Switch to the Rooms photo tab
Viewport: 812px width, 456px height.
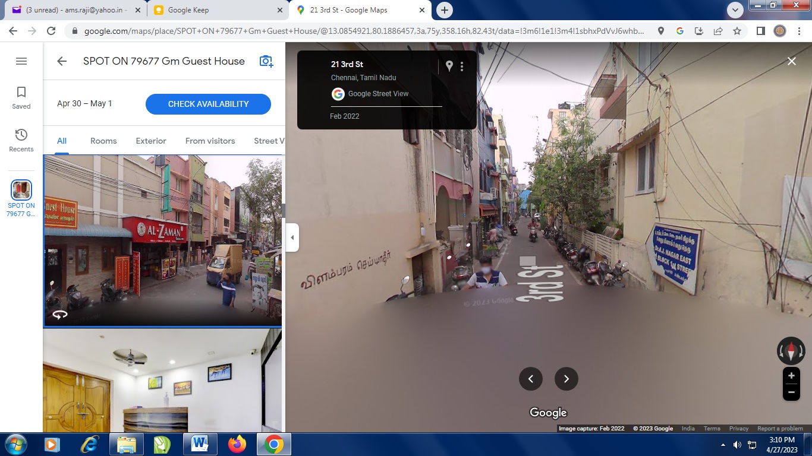(x=103, y=141)
